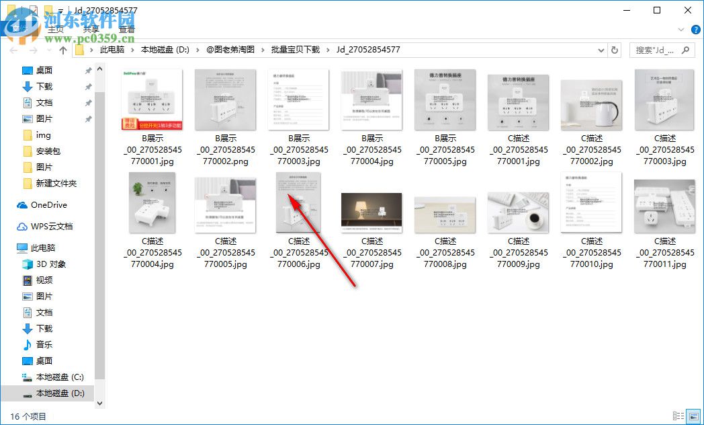Open the address bar history dropdown

tap(602, 49)
